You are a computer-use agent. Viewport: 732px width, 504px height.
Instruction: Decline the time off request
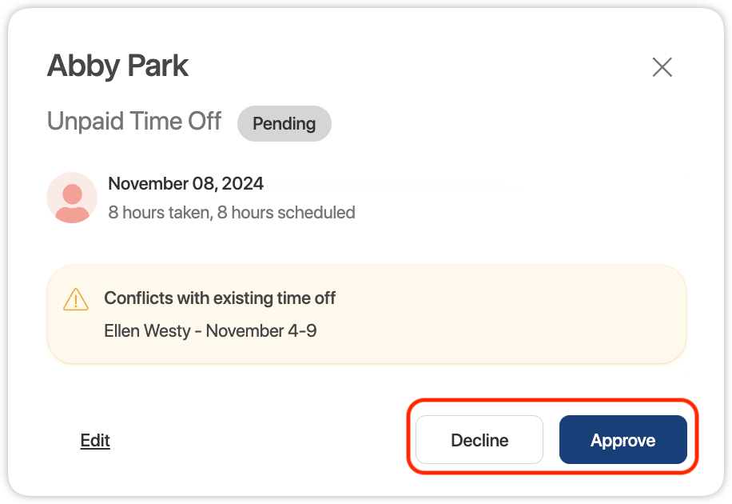click(479, 440)
